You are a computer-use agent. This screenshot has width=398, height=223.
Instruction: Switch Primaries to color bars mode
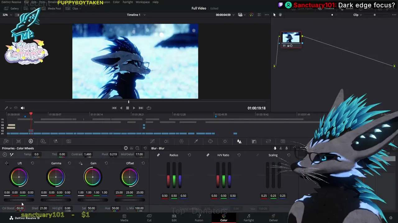[x=132, y=148]
